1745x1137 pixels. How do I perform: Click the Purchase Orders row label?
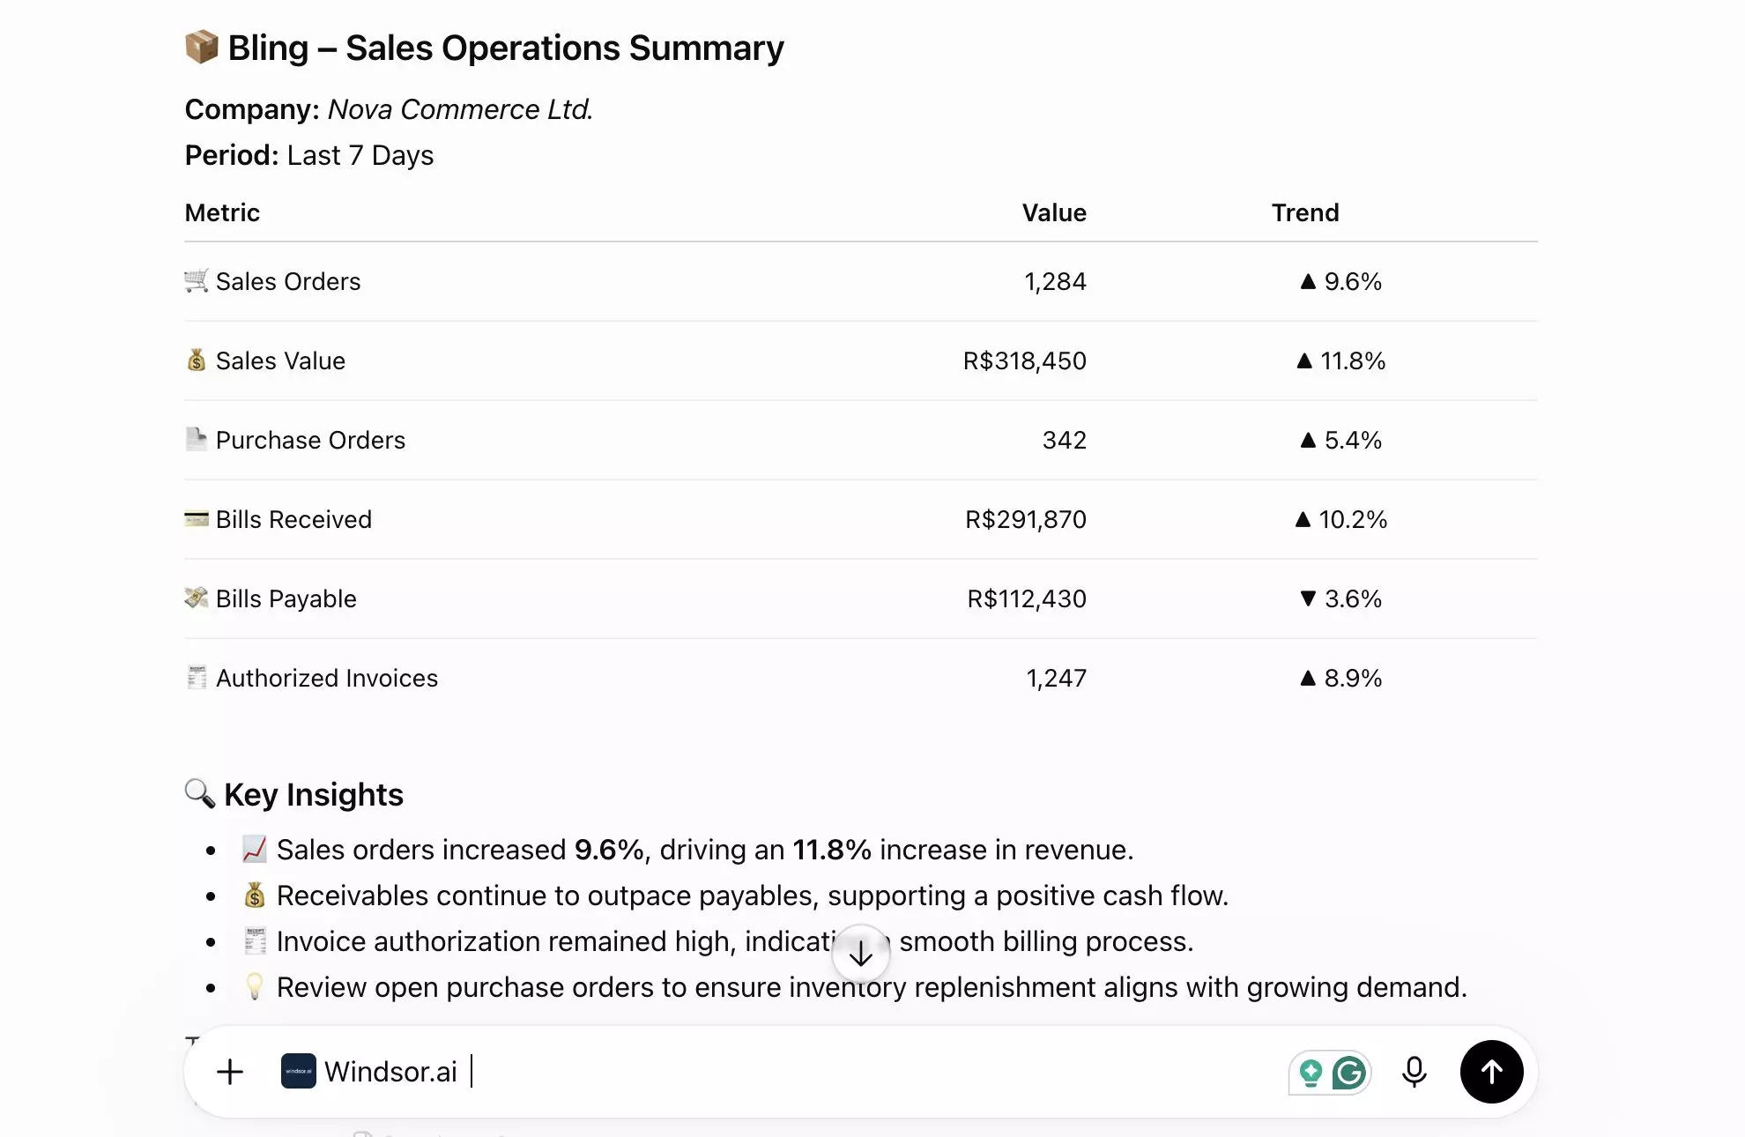310,440
